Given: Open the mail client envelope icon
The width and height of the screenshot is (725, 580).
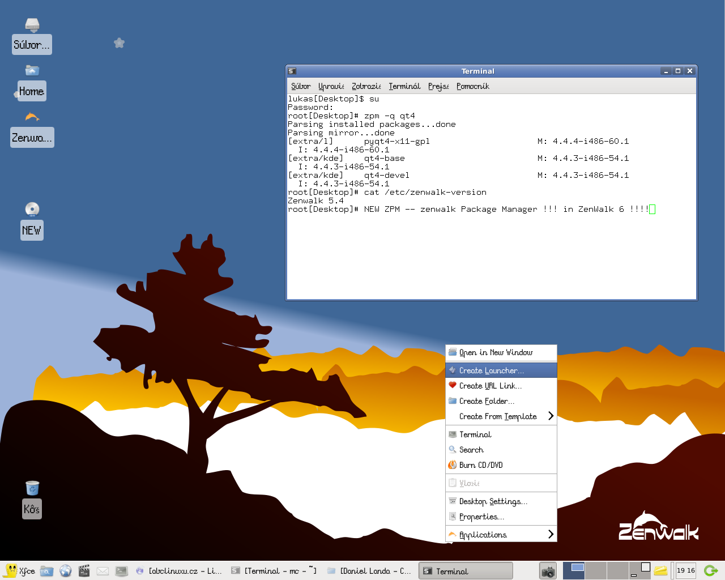Looking at the screenshot, I should [103, 571].
